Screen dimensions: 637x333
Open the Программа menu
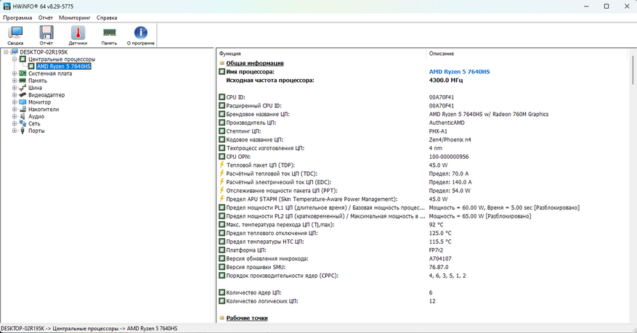point(17,18)
